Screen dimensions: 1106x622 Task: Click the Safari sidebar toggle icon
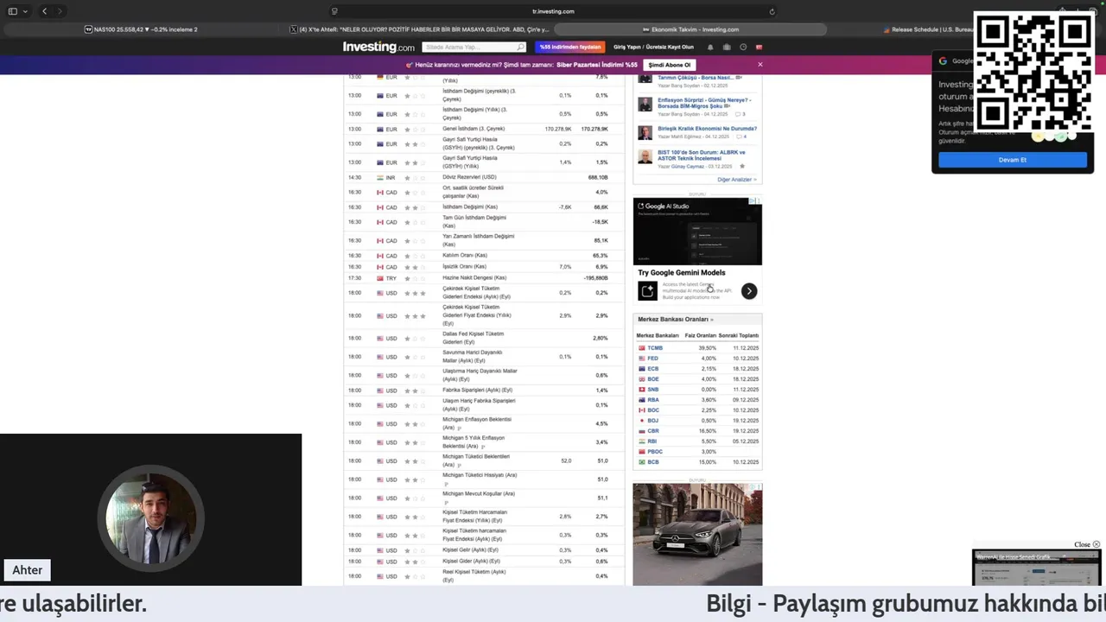[13, 11]
